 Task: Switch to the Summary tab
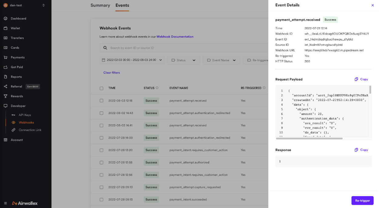coord(100,5)
